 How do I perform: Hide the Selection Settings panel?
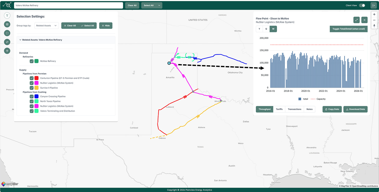coord(106,25)
